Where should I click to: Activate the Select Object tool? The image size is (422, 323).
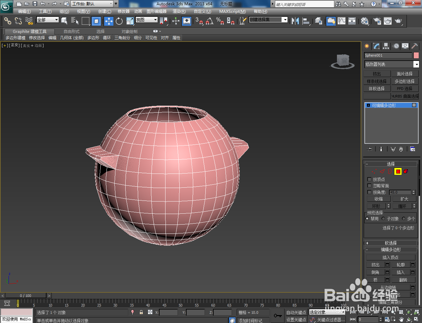tap(64, 21)
